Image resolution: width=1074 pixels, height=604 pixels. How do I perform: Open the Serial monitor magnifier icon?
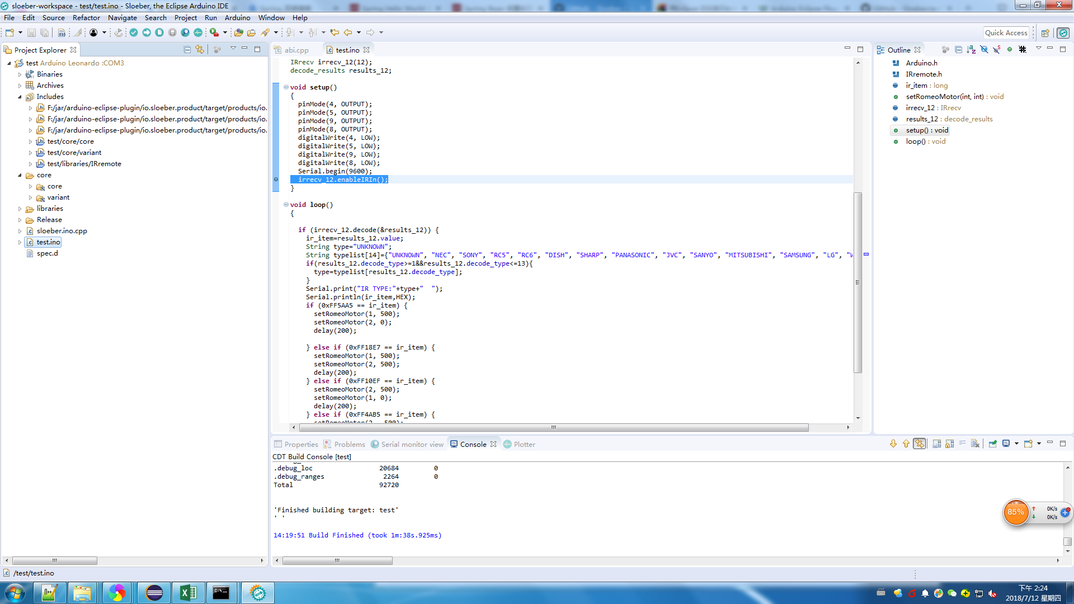click(185, 32)
